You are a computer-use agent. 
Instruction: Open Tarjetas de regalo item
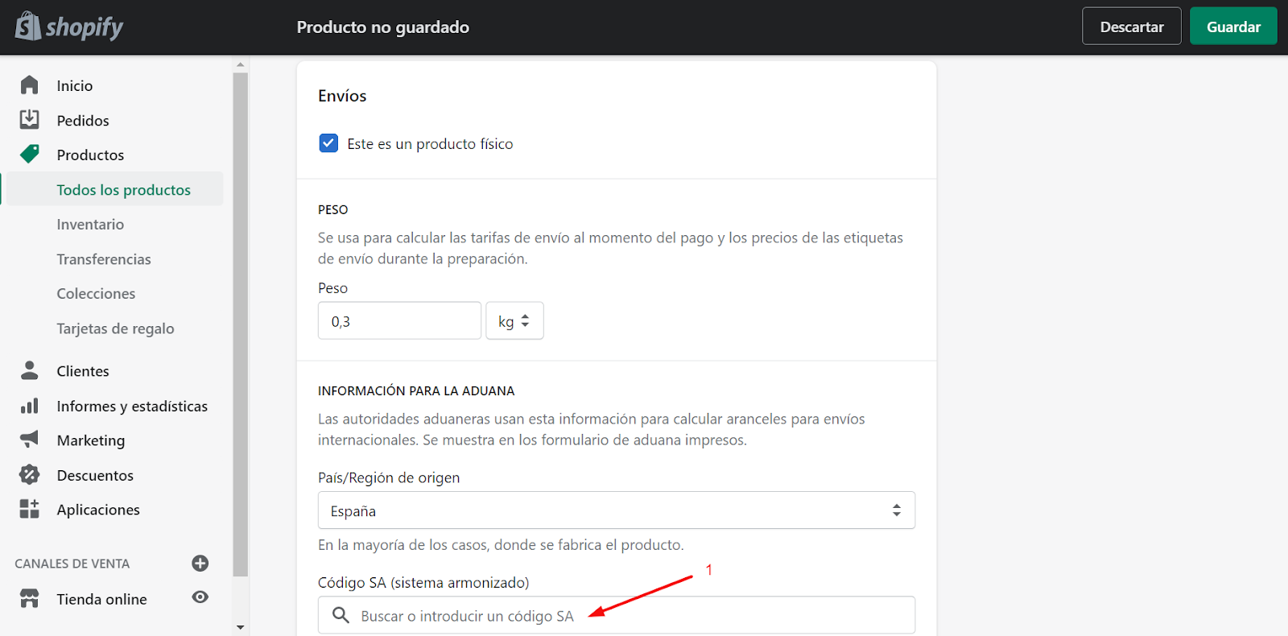(115, 328)
